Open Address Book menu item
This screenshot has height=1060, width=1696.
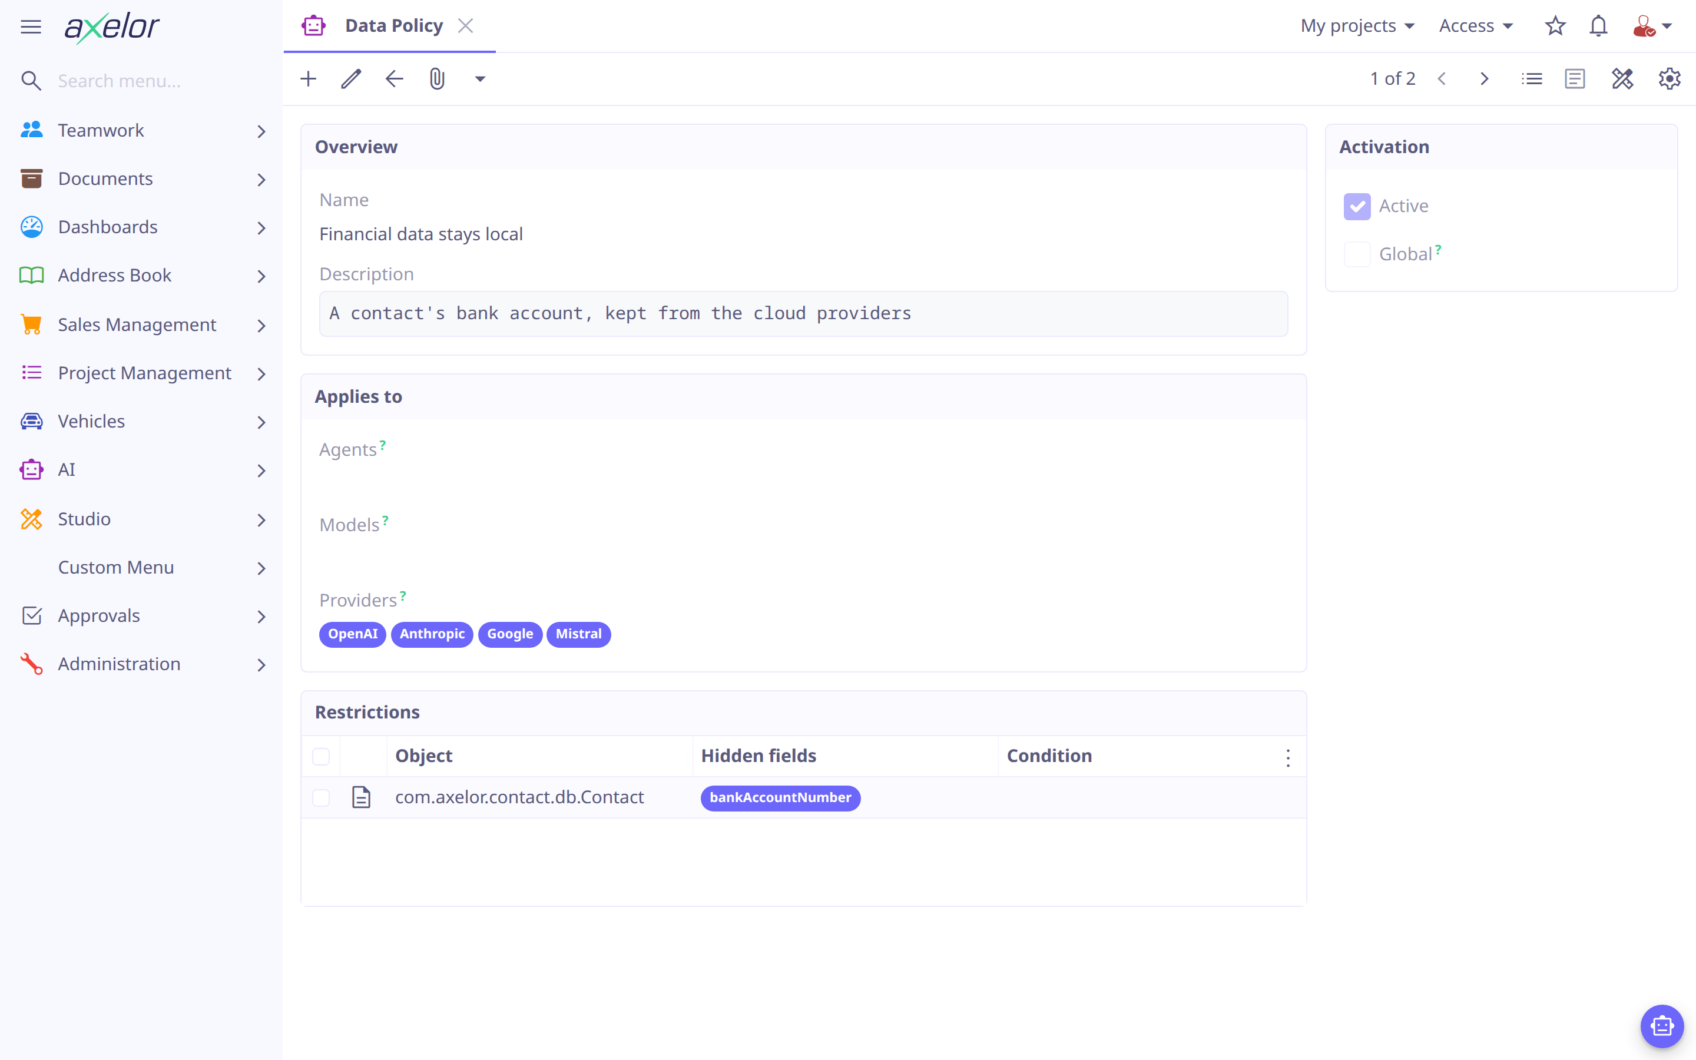coord(141,276)
